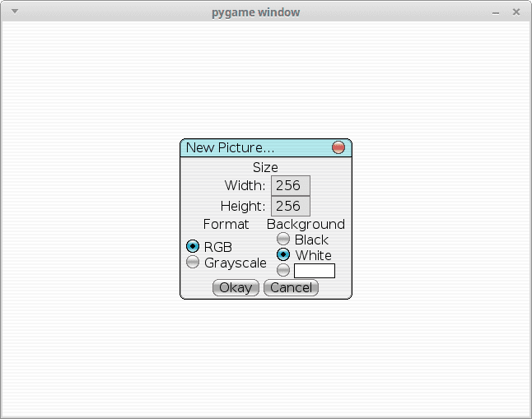Image resolution: width=532 pixels, height=419 pixels.
Task: Click the New Picture... title bar
Action: point(266,148)
